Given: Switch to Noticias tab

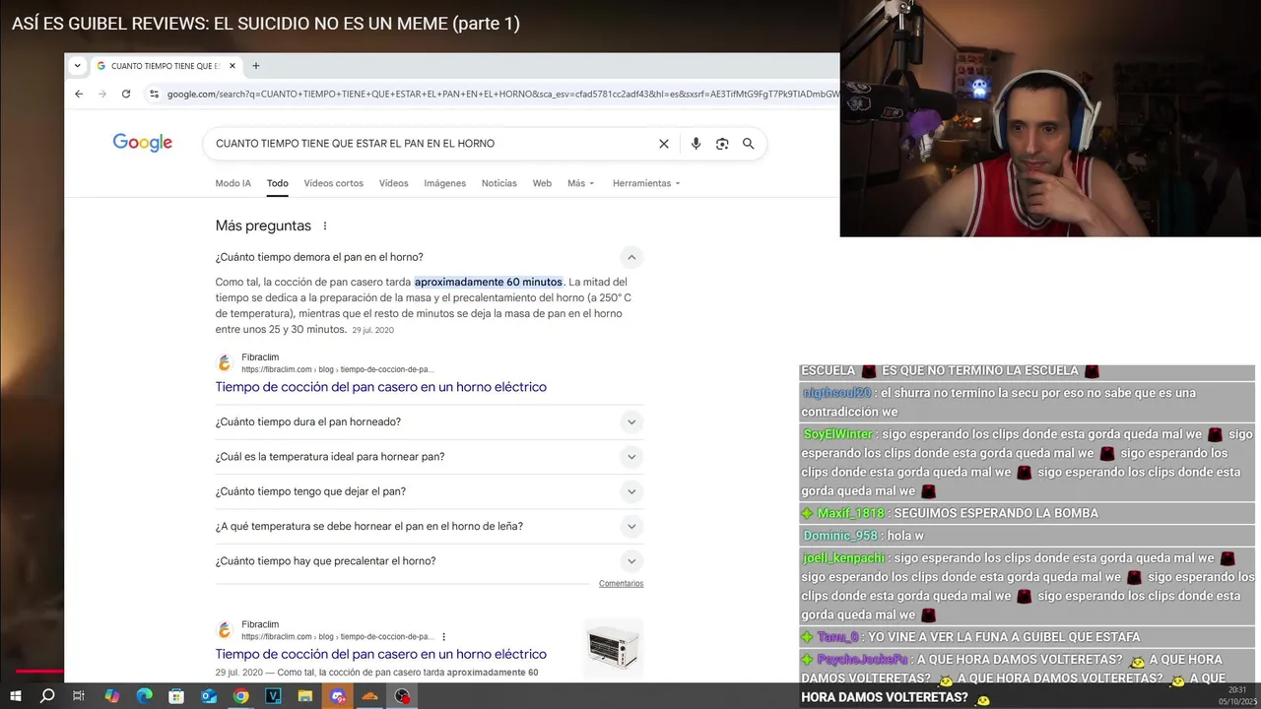Looking at the screenshot, I should click(499, 183).
